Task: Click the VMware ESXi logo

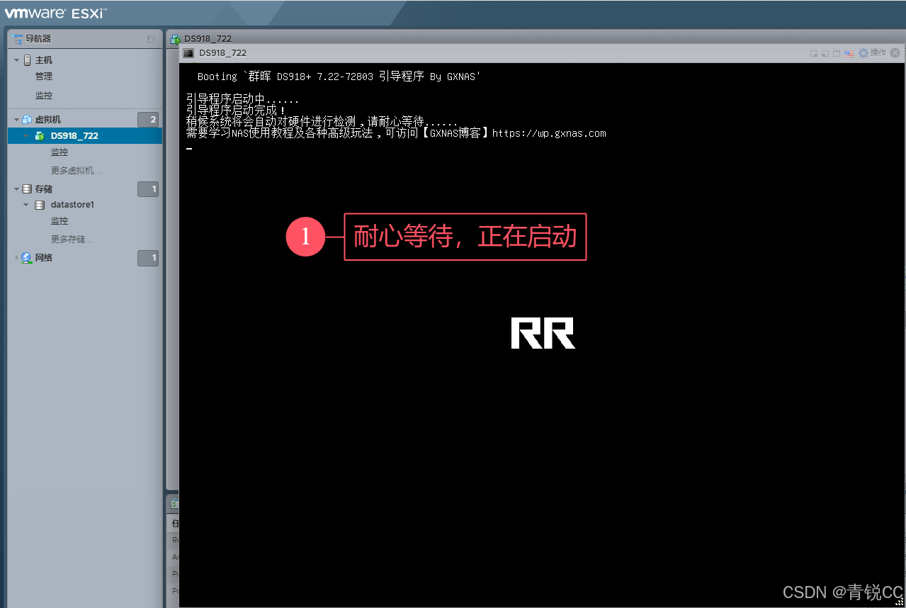Action: click(x=56, y=13)
